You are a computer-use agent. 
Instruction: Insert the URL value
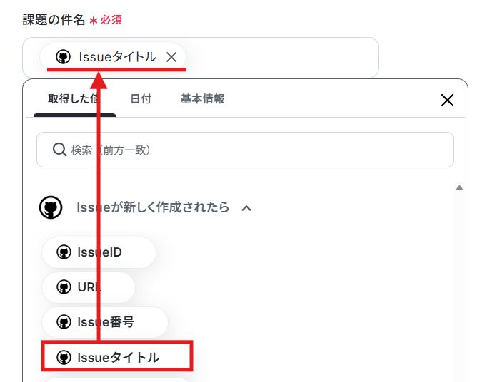pos(89,287)
